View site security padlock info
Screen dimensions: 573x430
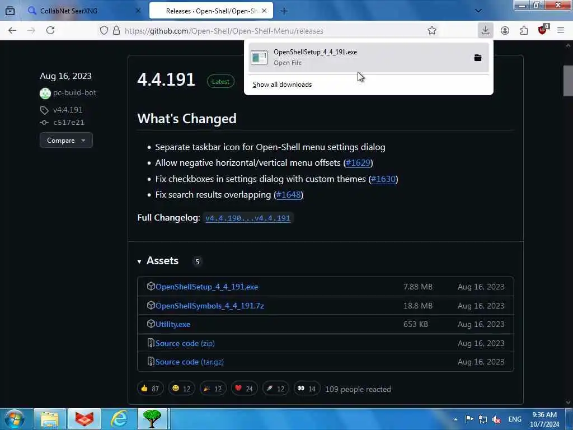point(116,30)
